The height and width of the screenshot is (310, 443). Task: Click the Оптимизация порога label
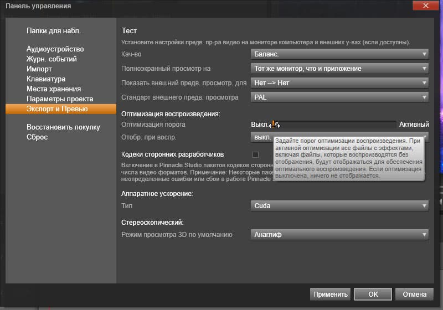point(153,125)
